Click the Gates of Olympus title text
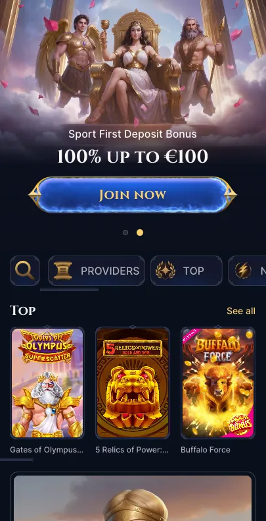This screenshot has height=521, width=266. pyautogui.click(x=47, y=450)
